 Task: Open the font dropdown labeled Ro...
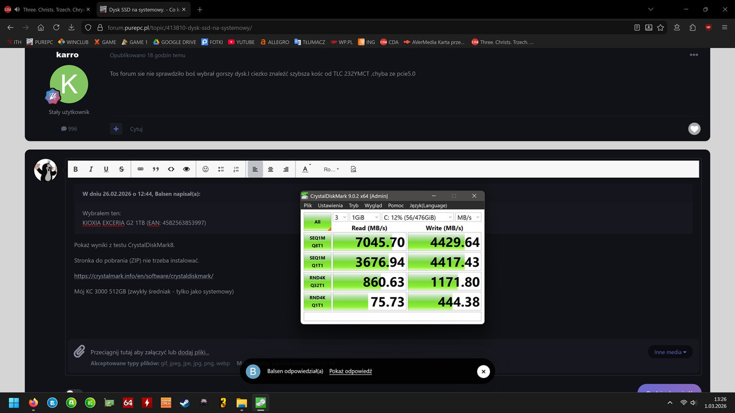(x=331, y=169)
